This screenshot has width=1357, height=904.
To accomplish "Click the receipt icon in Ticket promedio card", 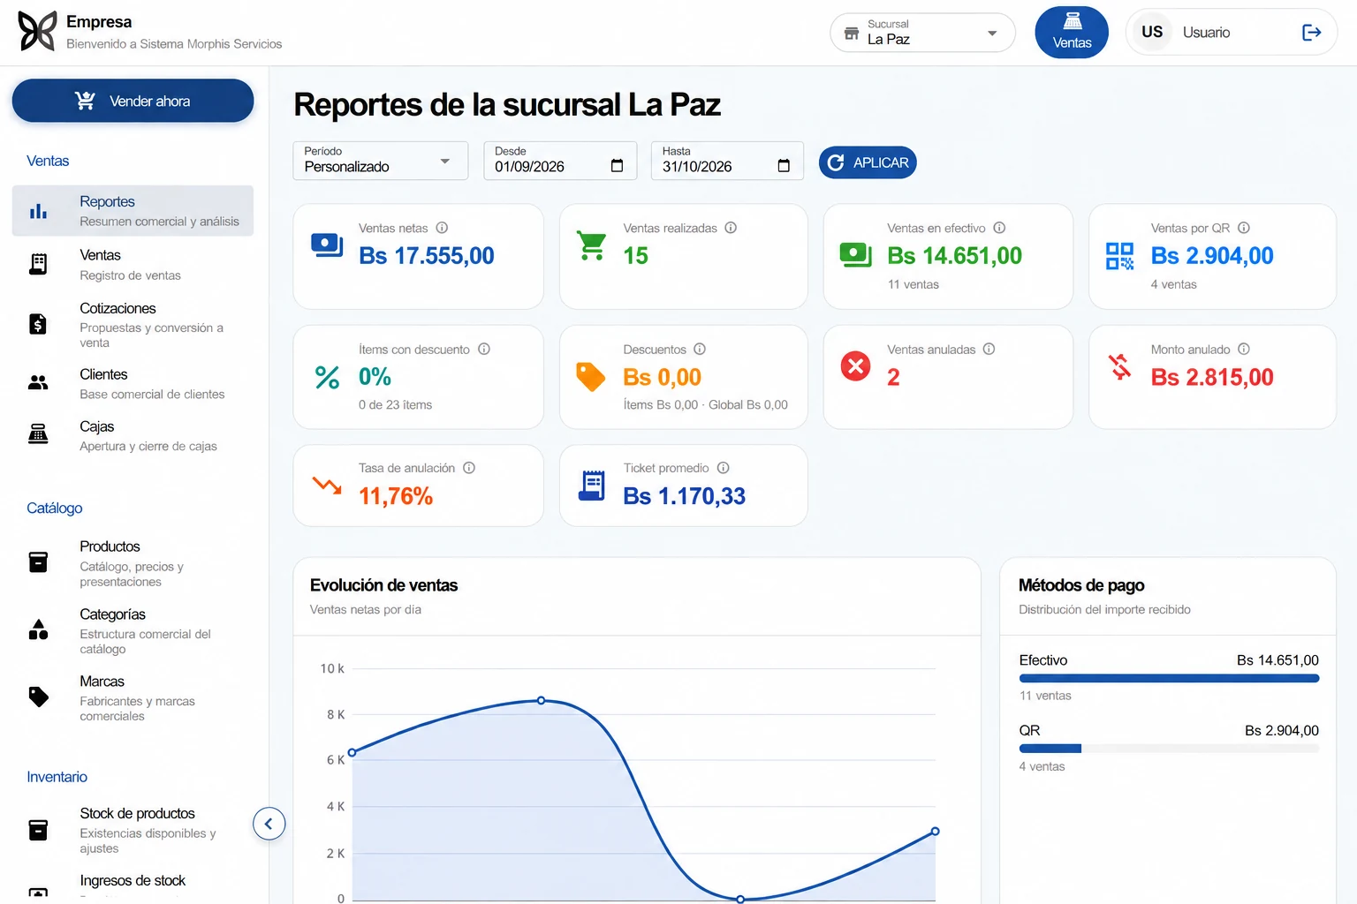I will click(592, 486).
